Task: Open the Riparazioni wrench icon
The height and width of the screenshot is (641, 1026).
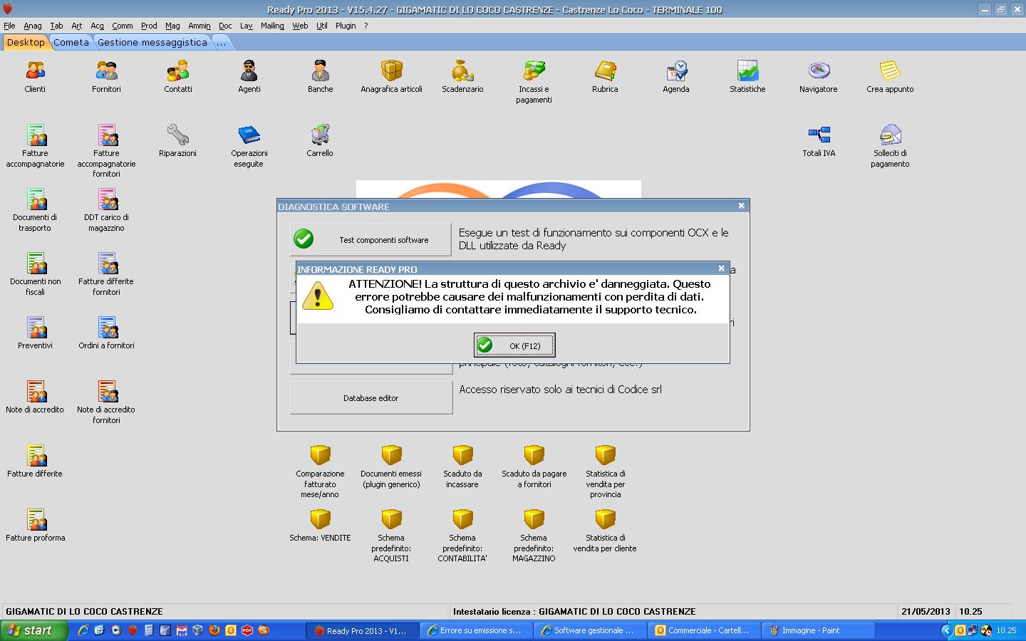Action: coord(177,135)
